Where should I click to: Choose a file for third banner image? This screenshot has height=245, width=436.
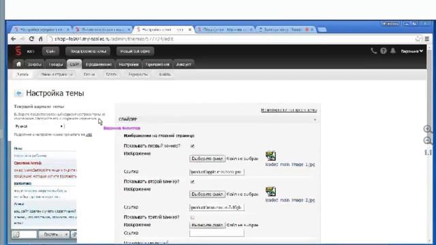207,225
